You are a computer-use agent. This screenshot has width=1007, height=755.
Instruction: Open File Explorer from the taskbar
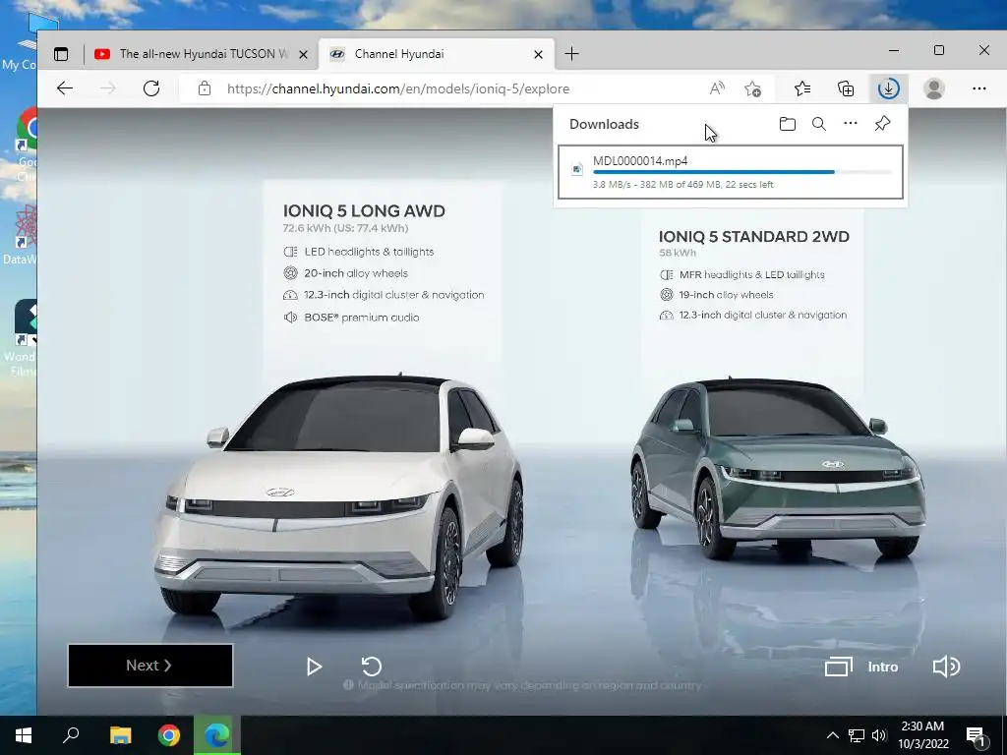point(120,735)
